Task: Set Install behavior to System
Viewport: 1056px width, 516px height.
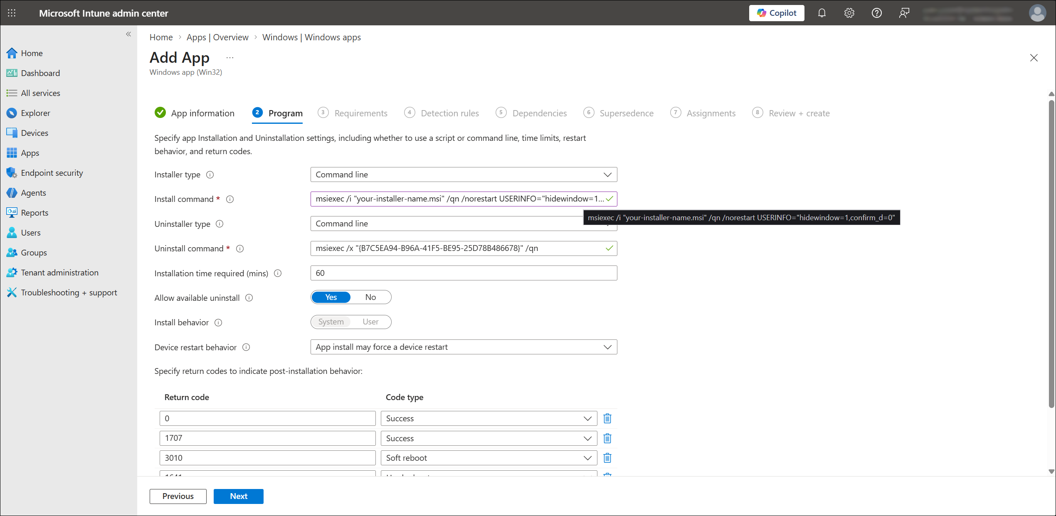Action: pyautogui.click(x=331, y=322)
